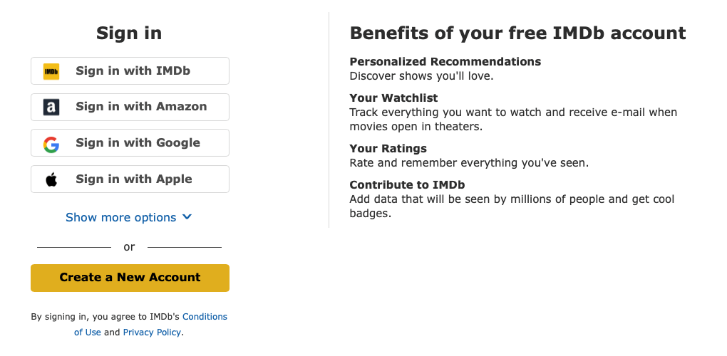This screenshot has height=356, width=727.
Task: Click the Amazon 'a' logo icon
Action: point(51,107)
